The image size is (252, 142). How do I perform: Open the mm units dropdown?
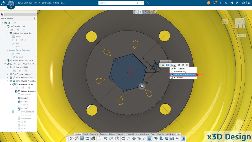[x=241, y=35]
